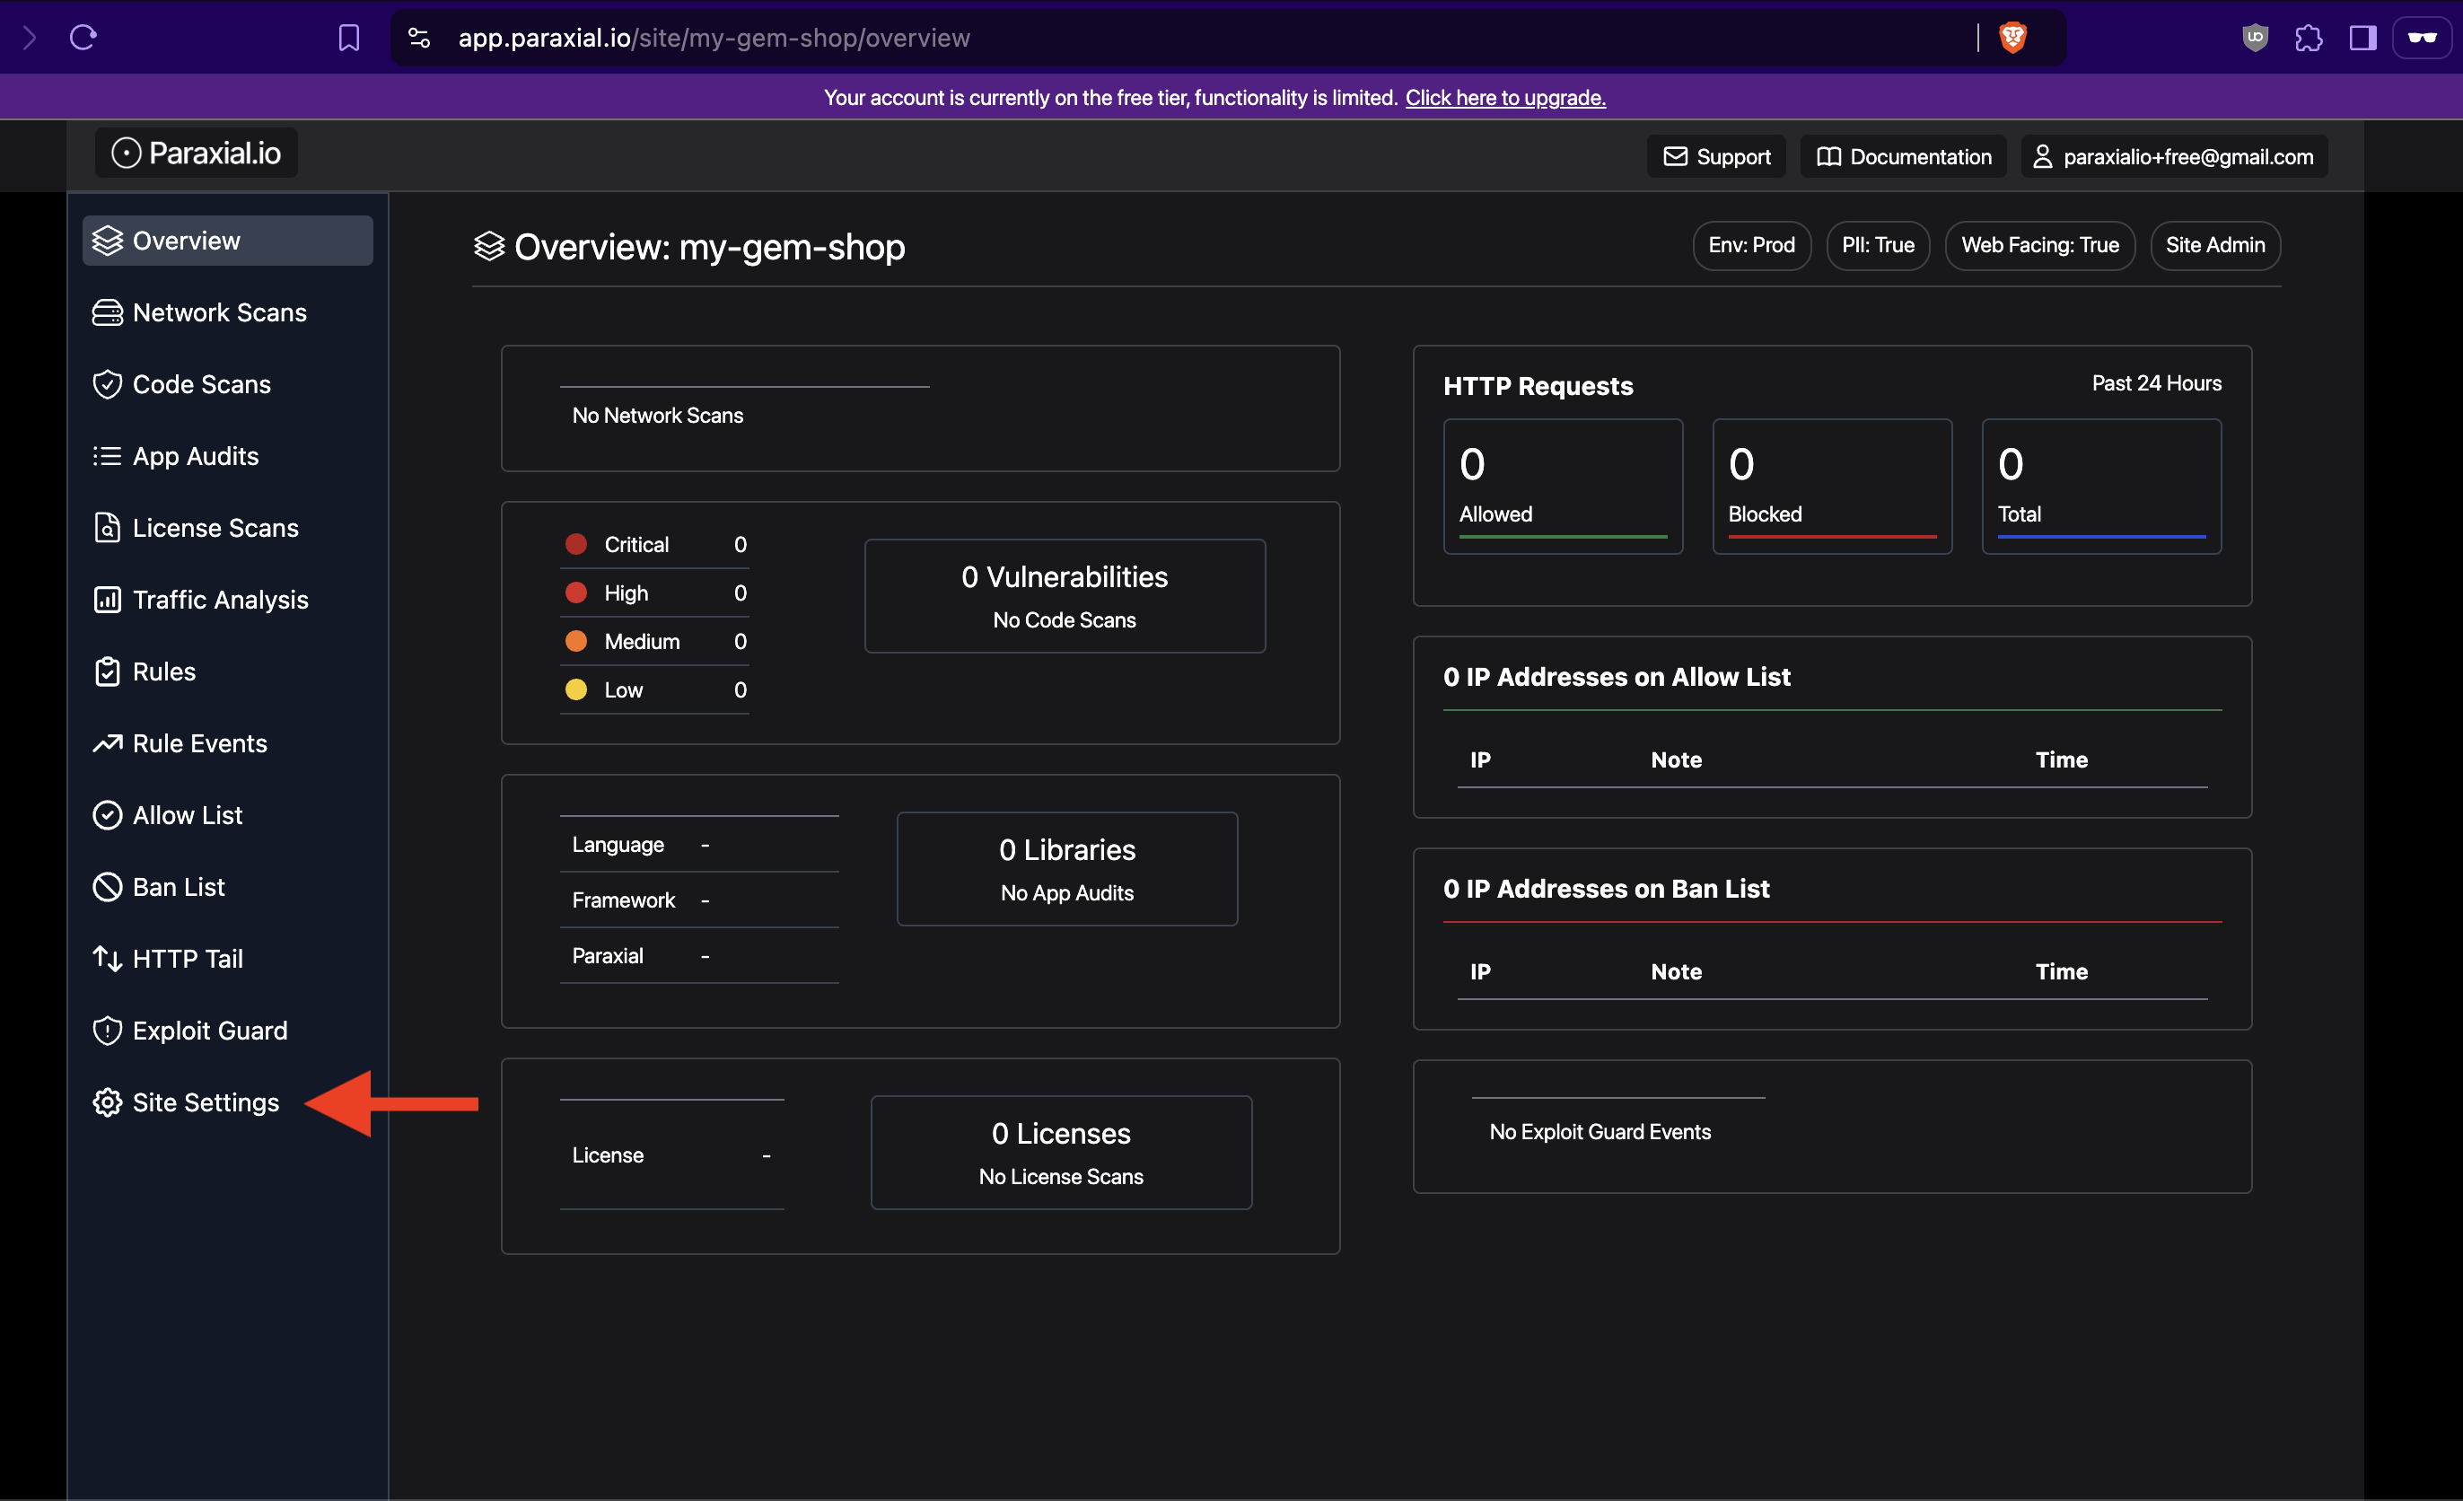Open the Ban List page

click(228, 887)
